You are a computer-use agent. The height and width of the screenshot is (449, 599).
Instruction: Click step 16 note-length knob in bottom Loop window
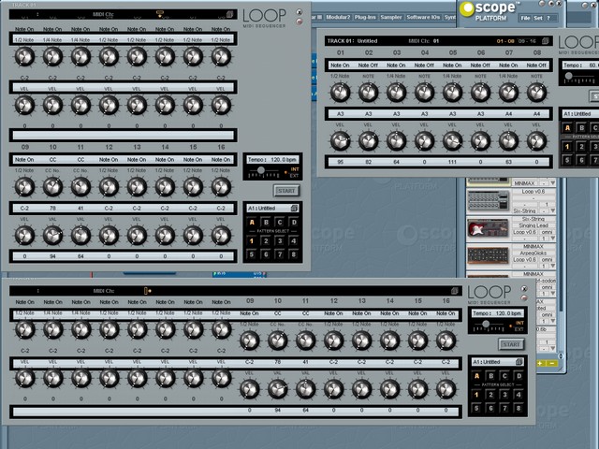point(446,340)
